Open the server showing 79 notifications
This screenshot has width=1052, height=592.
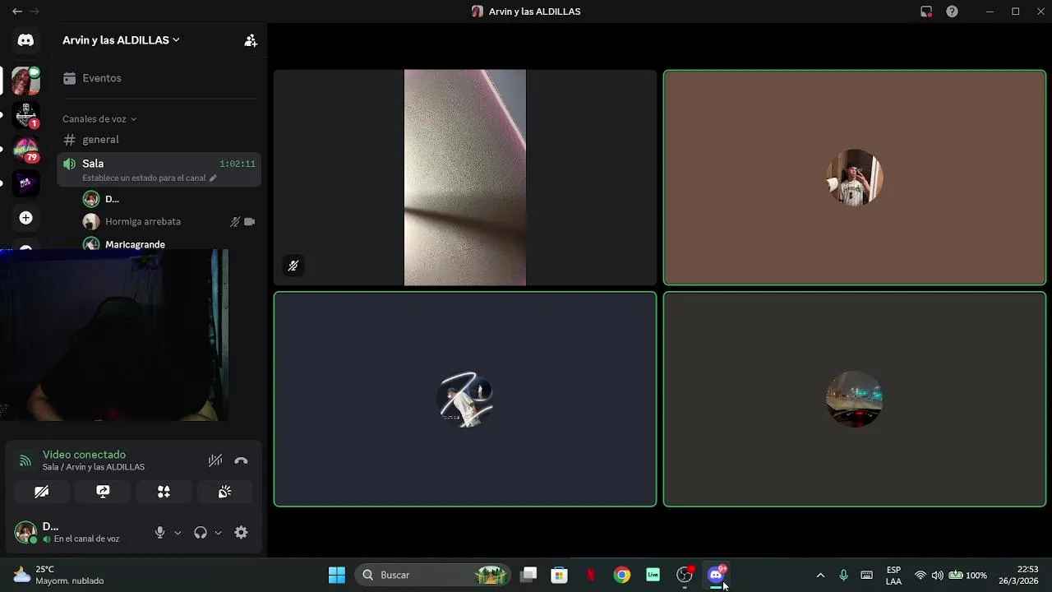25,150
